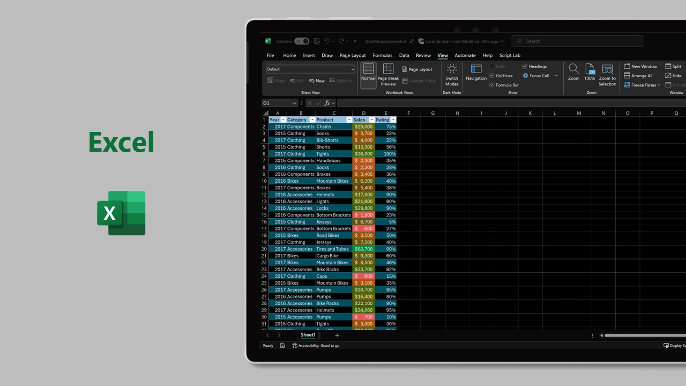Viewport: 686px width, 386px height.
Task: Click the Save icon in the title bar
Action: [x=317, y=41]
